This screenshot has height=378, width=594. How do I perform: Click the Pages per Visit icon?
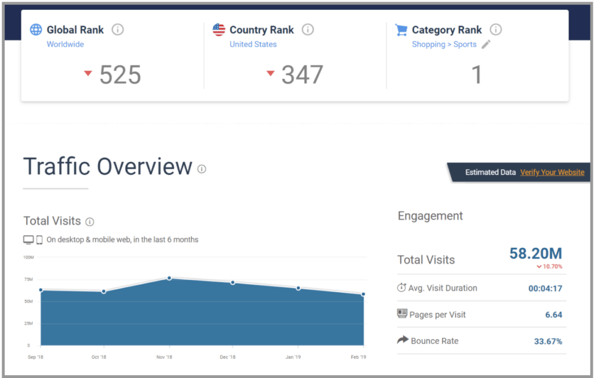tap(402, 314)
